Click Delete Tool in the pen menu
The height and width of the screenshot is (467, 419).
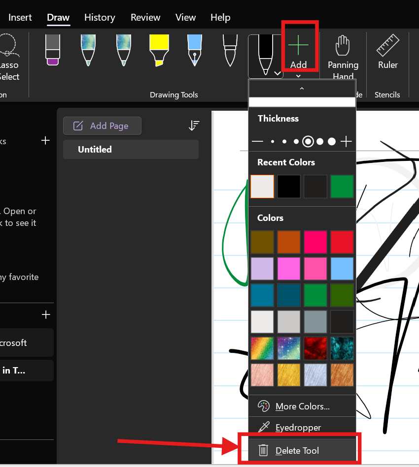pyautogui.click(x=302, y=450)
